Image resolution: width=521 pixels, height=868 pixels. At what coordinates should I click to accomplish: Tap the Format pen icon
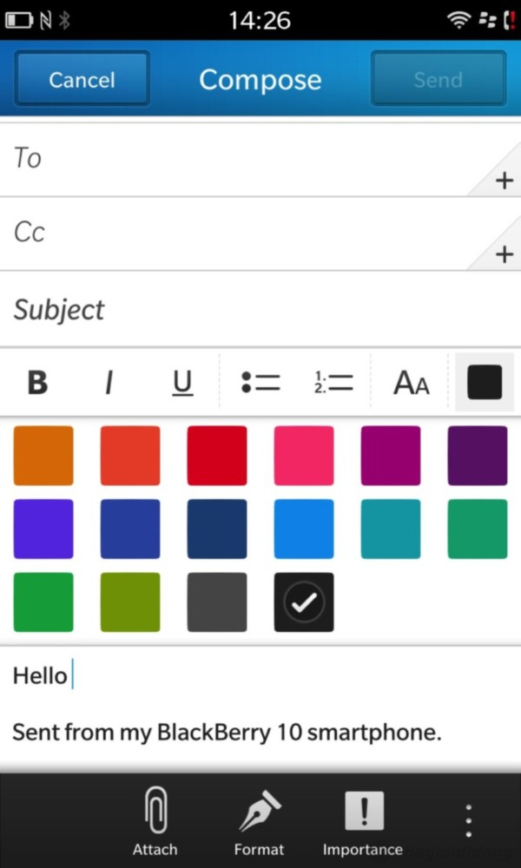tap(259, 820)
